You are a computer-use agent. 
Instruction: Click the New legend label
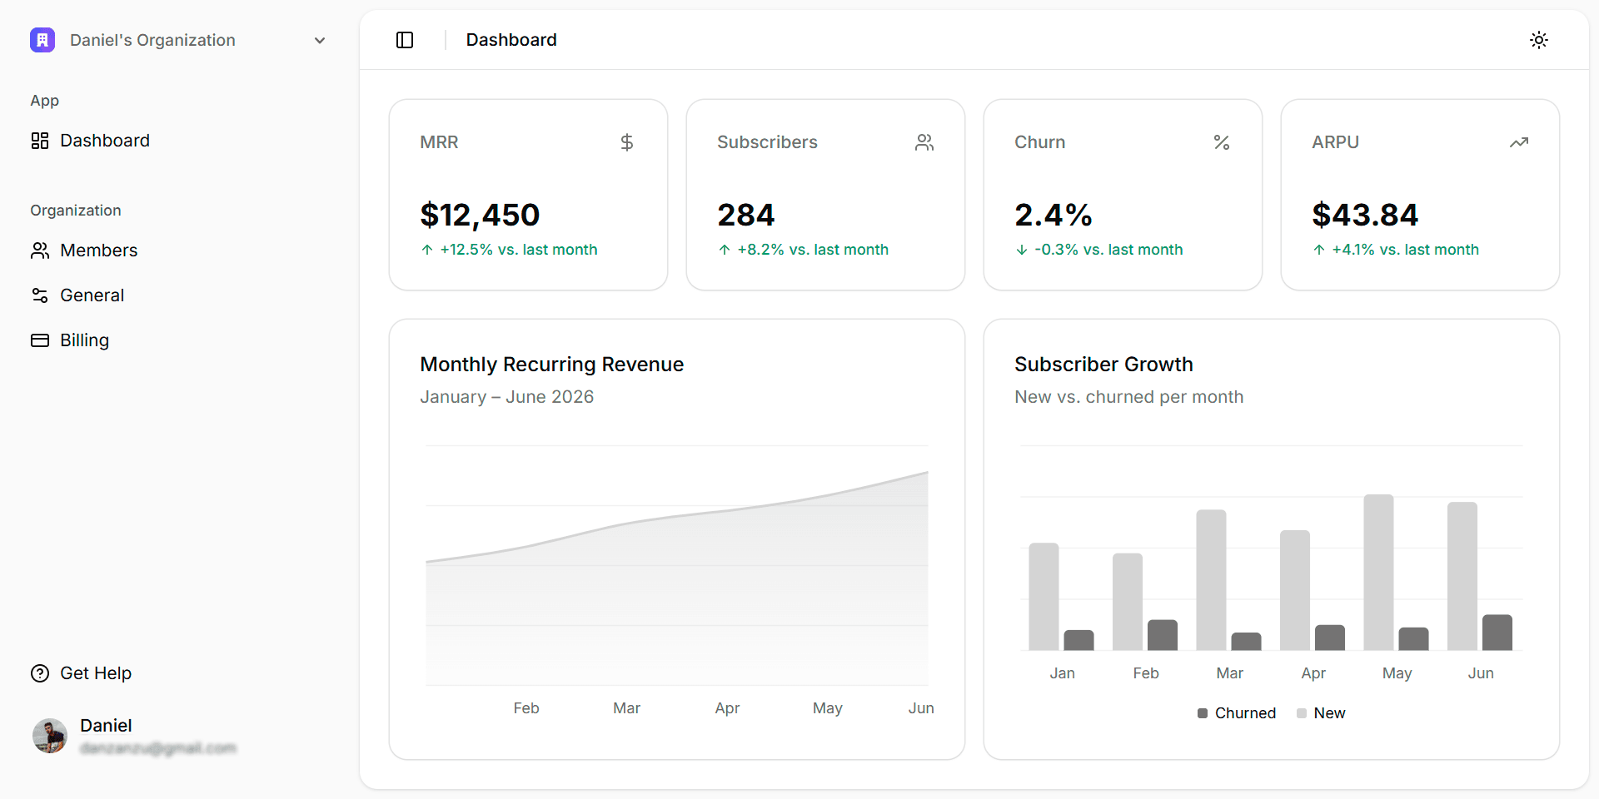pyautogui.click(x=1329, y=713)
